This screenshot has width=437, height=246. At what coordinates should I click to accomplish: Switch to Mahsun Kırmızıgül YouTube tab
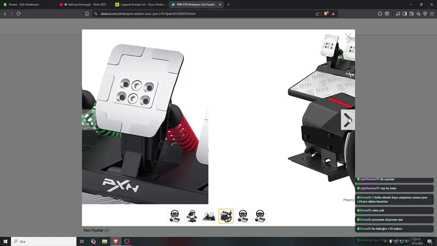[x=84, y=4]
